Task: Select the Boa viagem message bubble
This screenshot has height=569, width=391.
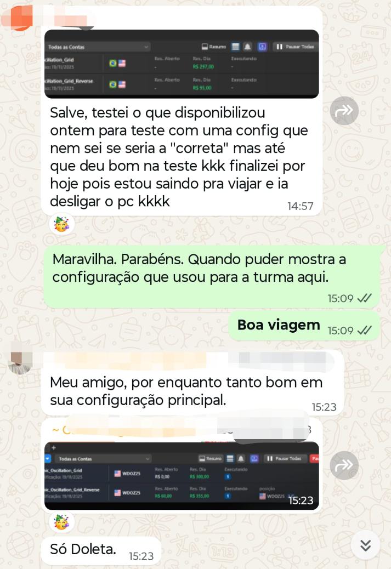Action: tap(304, 326)
